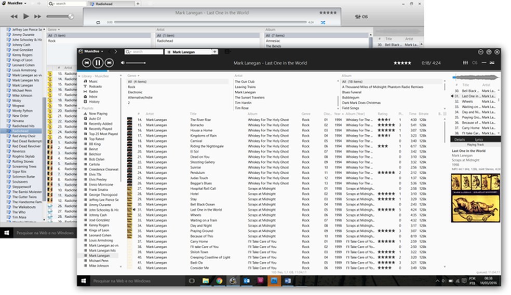Open Chrome from the taskbar

(x=219, y=280)
